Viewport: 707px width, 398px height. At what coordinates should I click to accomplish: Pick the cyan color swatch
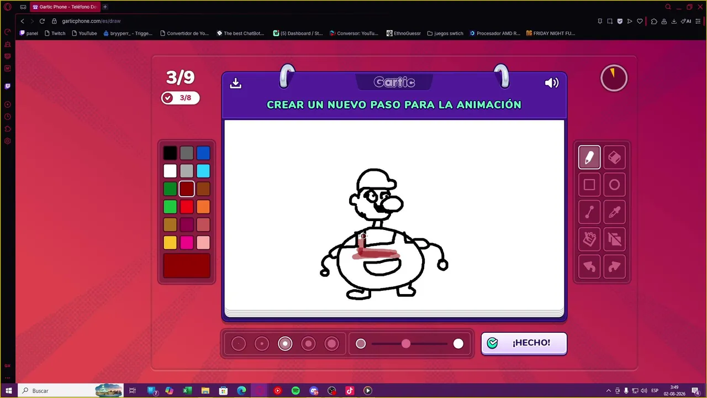[x=203, y=171]
